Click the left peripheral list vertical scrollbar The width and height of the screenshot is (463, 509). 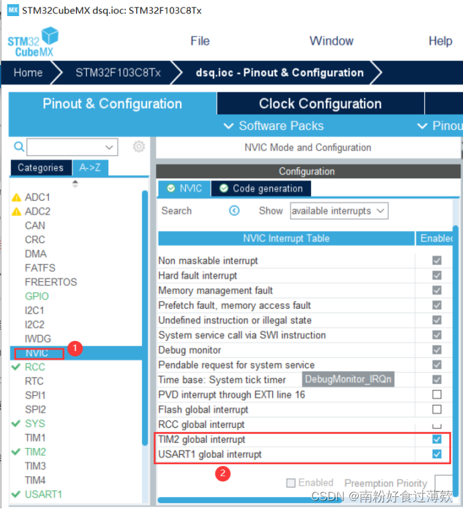coord(145,318)
